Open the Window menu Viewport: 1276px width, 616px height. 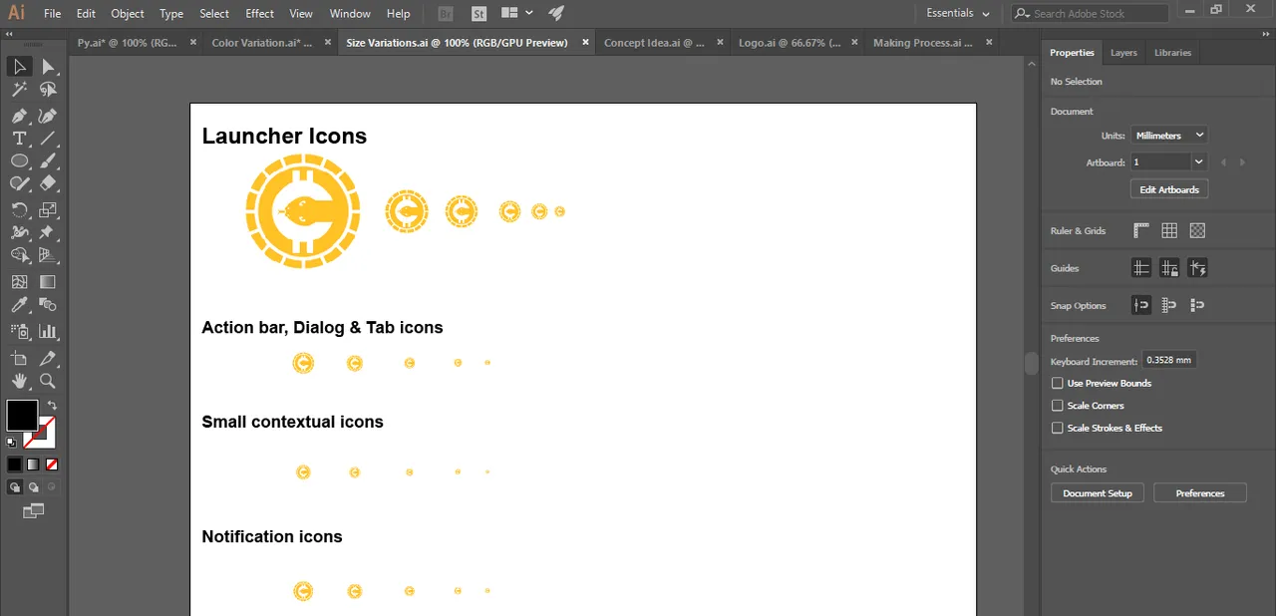click(x=350, y=14)
